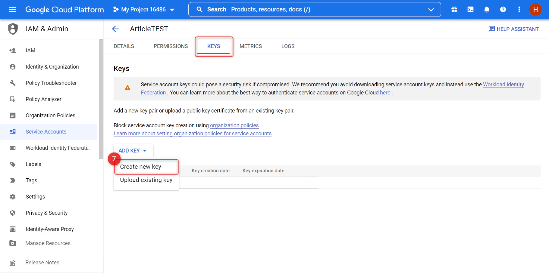The width and height of the screenshot is (549, 274).
Task: Click the Workload Identity Federation icon
Action: (13, 148)
